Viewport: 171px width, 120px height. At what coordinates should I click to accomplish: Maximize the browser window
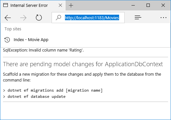pyautogui.click(x=148, y=5)
